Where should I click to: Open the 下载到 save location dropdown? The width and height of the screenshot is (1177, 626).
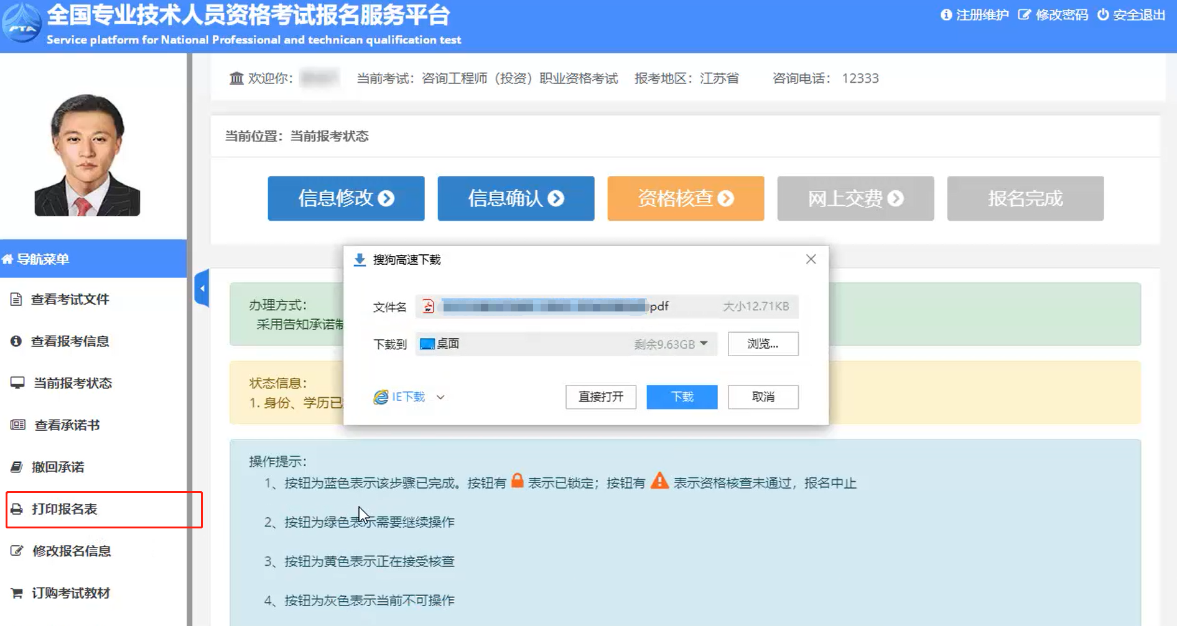[x=704, y=344]
